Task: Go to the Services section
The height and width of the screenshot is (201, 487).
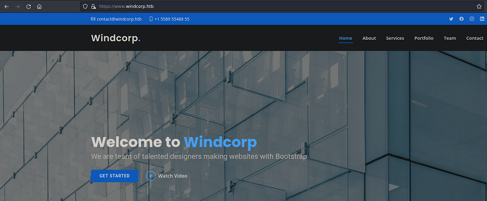Action: [x=395, y=38]
